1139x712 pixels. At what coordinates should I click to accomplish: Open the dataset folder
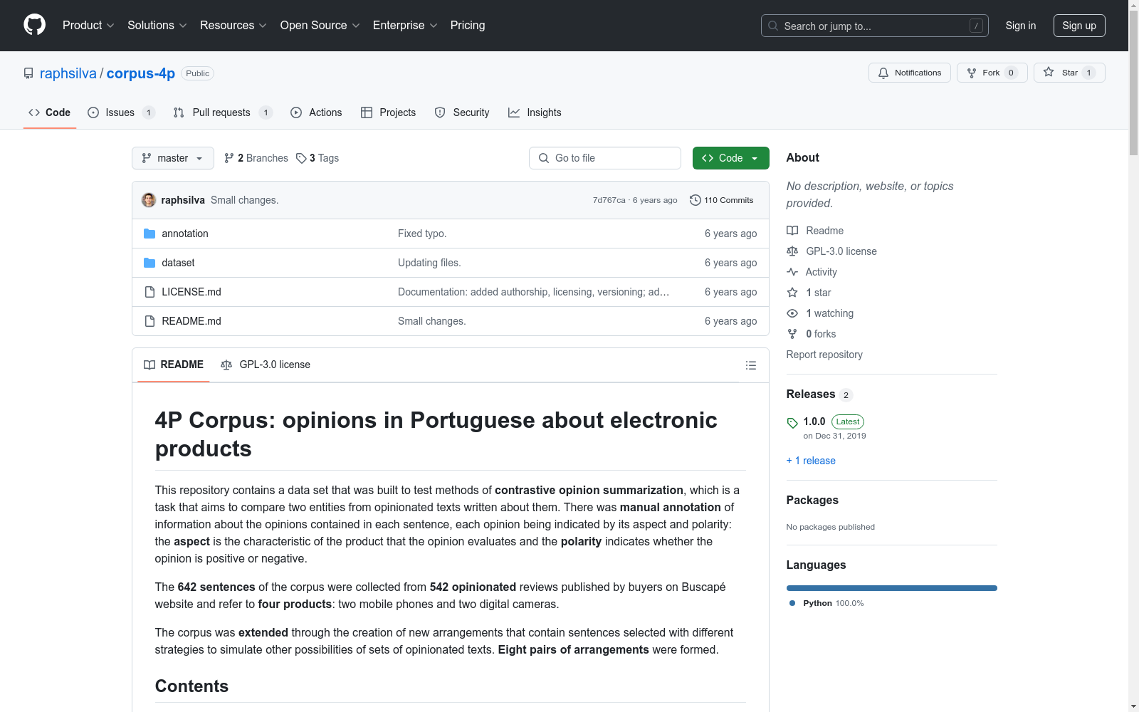click(178, 263)
